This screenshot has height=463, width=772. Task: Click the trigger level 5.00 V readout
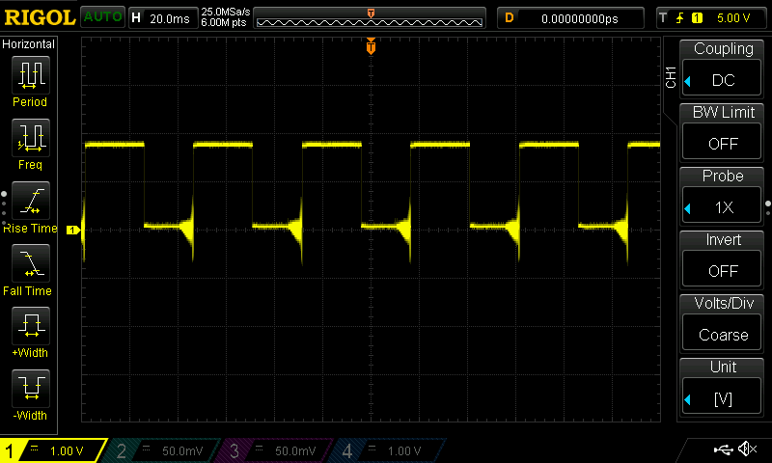pos(733,18)
